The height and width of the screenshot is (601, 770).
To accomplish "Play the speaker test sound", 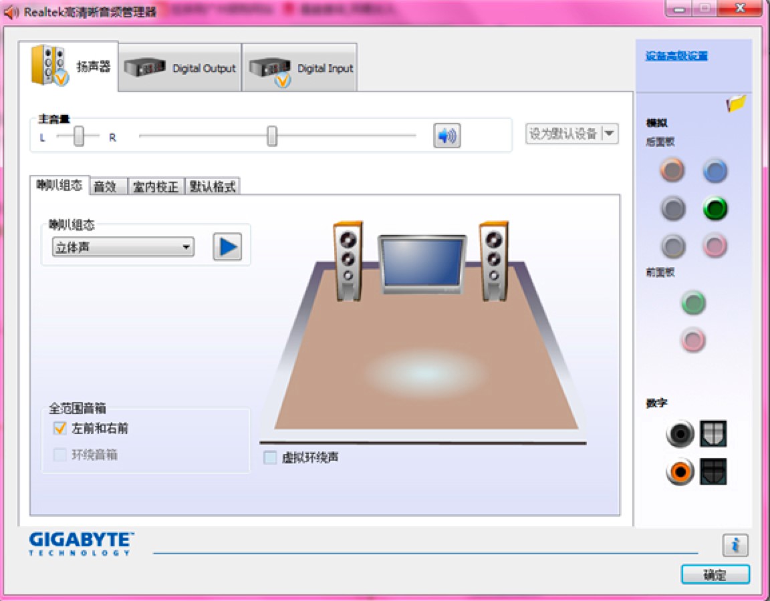I will click(x=227, y=246).
